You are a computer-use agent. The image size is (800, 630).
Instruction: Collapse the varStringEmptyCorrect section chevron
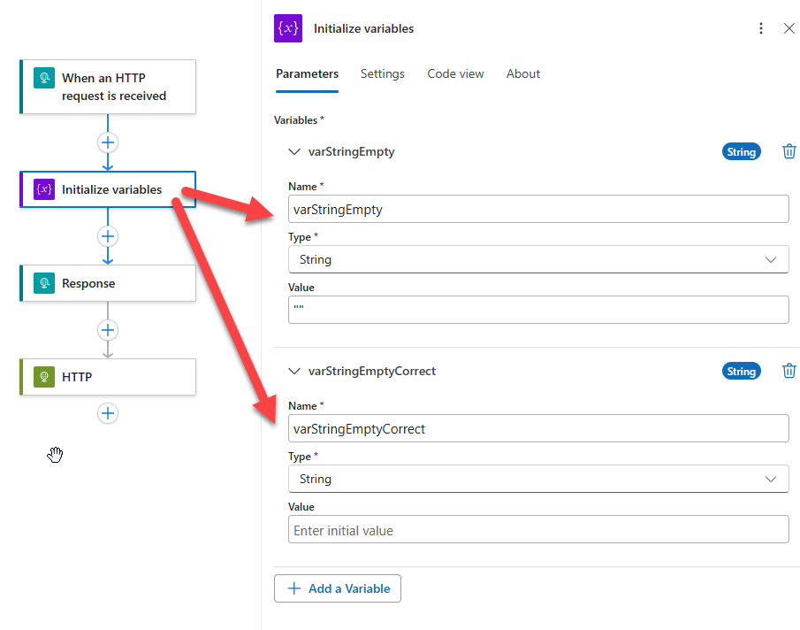294,371
